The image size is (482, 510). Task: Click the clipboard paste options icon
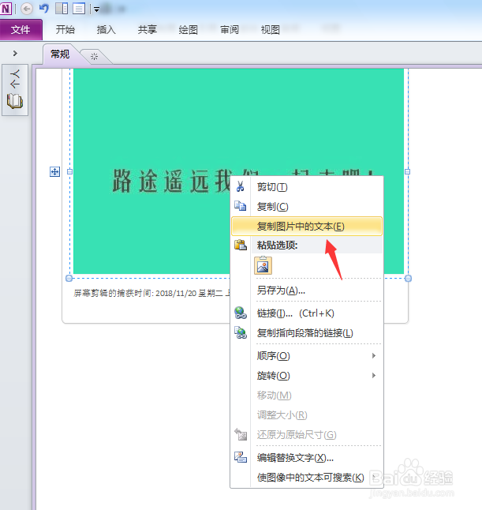point(241,245)
